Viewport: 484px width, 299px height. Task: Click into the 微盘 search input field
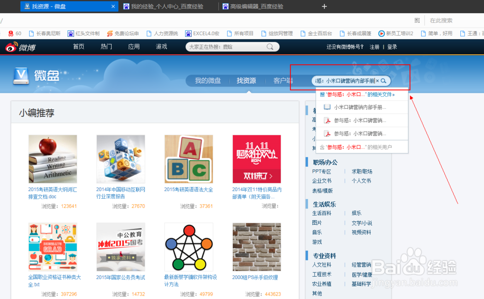tap(344, 81)
